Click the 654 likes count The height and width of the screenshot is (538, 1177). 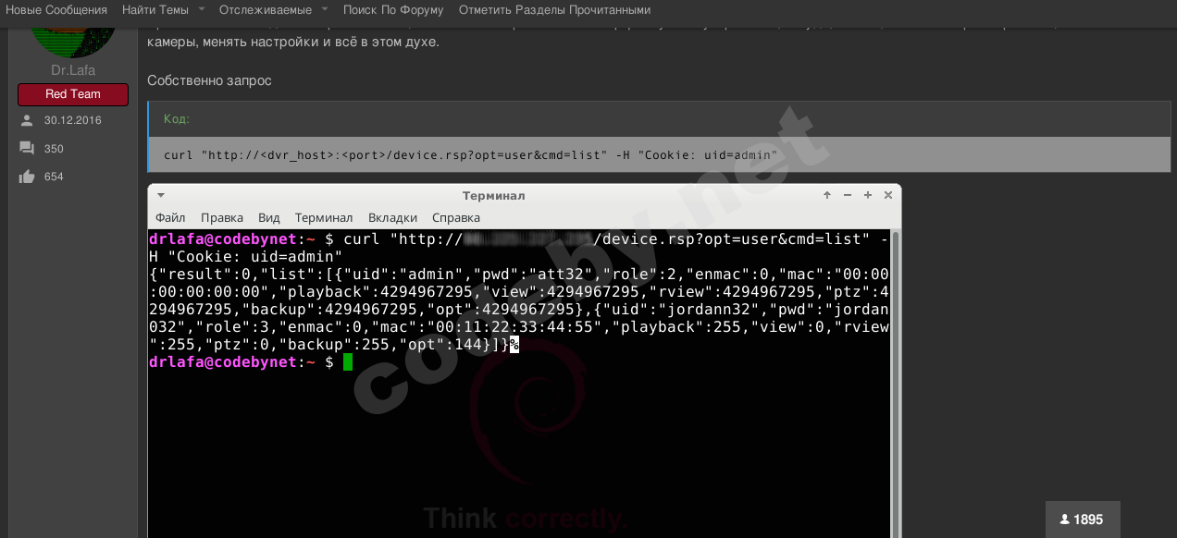(54, 177)
